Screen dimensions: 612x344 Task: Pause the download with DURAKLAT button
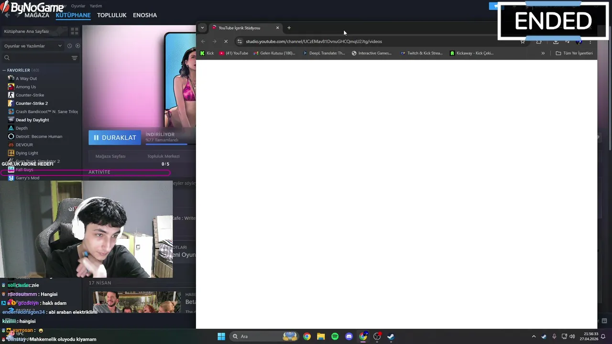coord(115,138)
